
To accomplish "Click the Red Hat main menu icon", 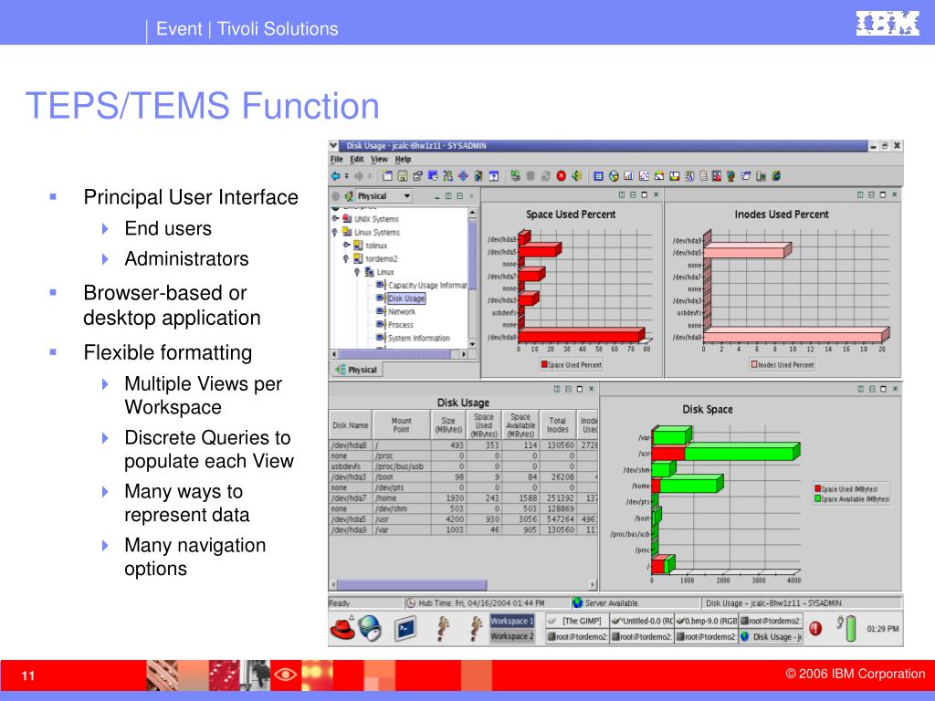I will [x=343, y=628].
